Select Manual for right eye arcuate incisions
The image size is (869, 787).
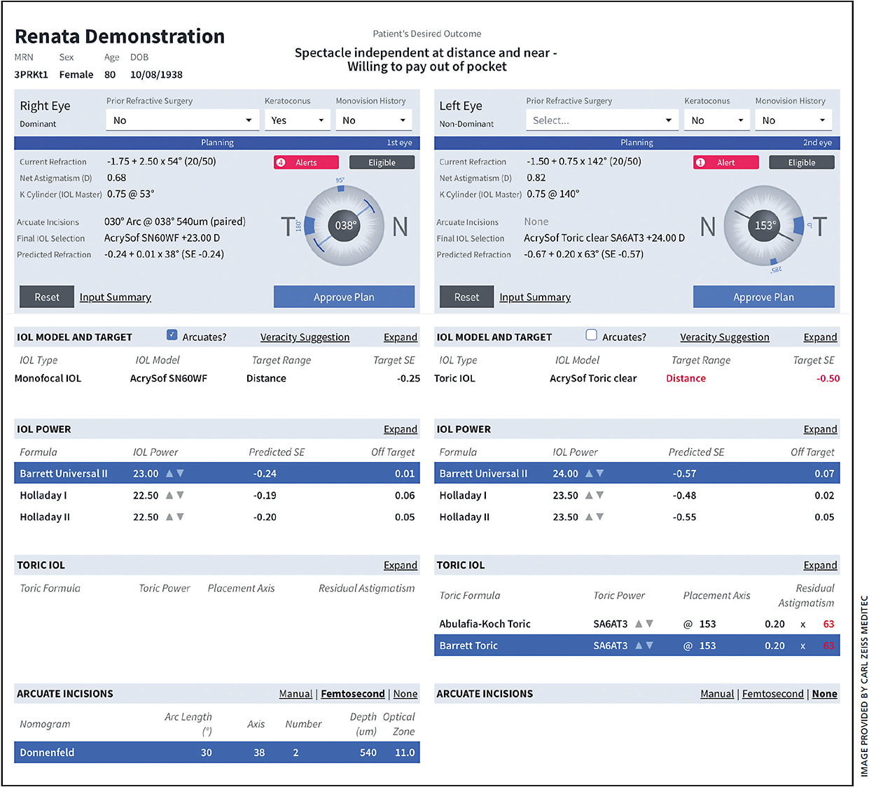click(x=296, y=694)
